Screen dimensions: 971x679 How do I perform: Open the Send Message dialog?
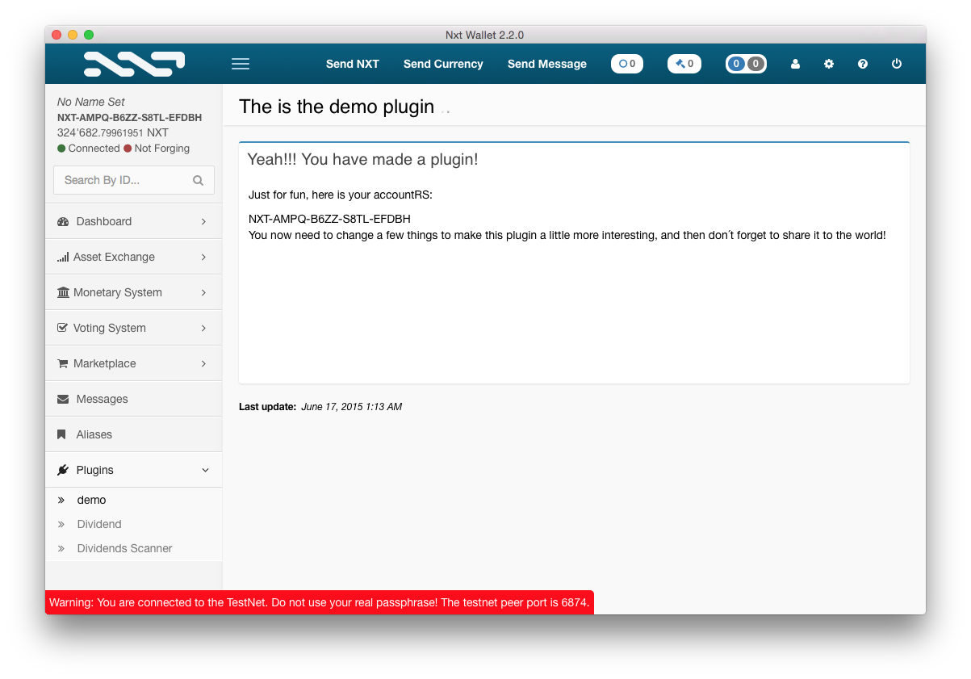click(x=547, y=64)
